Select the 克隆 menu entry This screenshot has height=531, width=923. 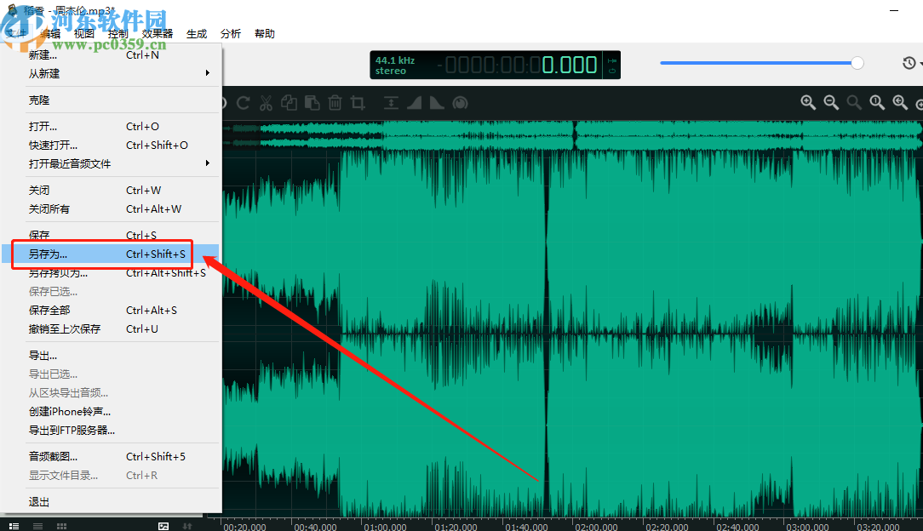[111, 100]
